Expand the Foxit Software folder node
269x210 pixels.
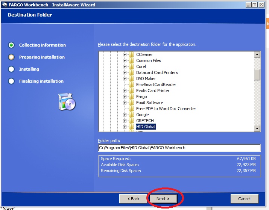point(125,103)
